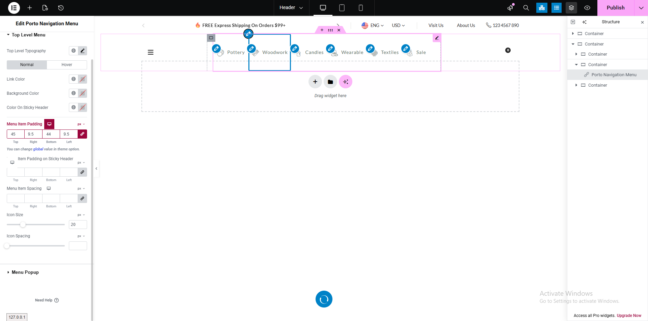The width and height of the screenshot is (648, 321).
Task: Open the AI sparkle add button
Action: click(346, 82)
